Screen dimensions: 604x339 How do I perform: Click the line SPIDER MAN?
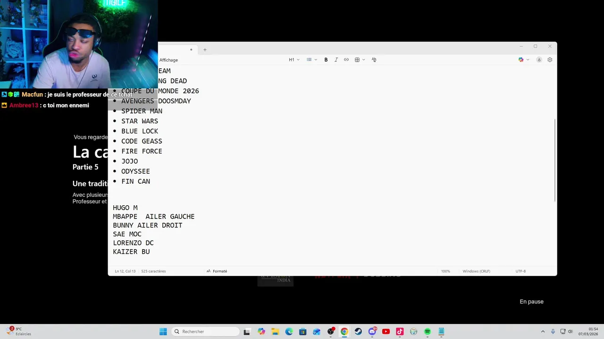click(x=142, y=111)
